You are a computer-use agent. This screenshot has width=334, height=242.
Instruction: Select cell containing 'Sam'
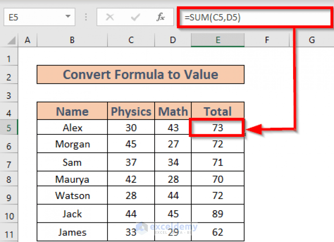tap(72, 162)
